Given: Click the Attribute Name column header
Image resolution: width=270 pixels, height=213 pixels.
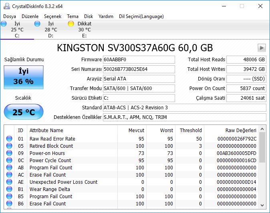Looking at the screenshot, I should click(x=73, y=131).
